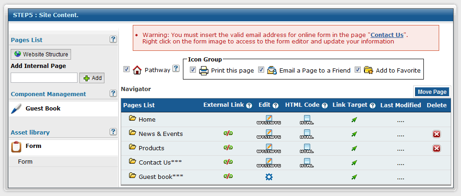The width and height of the screenshot is (461, 196).
Task: Click external link icon for Guest book
Action: pyautogui.click(x=228, y=176)
